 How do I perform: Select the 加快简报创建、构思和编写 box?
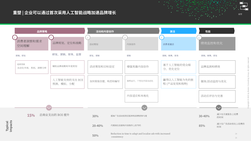pyautogui.click(x=105, y=82)
